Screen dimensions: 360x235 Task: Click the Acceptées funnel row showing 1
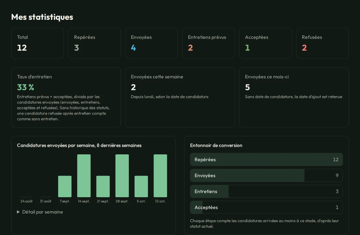tap(266, 207)
